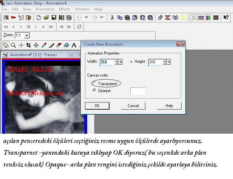Select the Transparent canvas color option
Viewport: 233px width, 179px height.
95,84
